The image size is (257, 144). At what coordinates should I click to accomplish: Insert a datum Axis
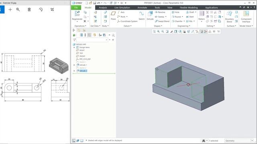[121, 12]
